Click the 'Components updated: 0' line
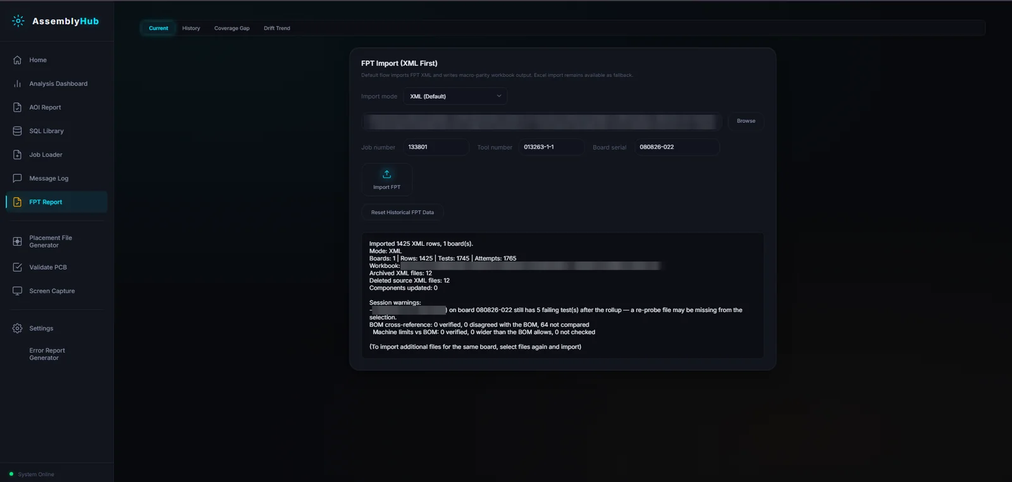Viewport: 1012px width, 482px height. pos(404,288)
